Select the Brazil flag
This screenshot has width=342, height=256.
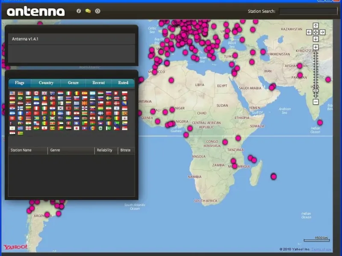pyautogui.click(x=20, y=98)
